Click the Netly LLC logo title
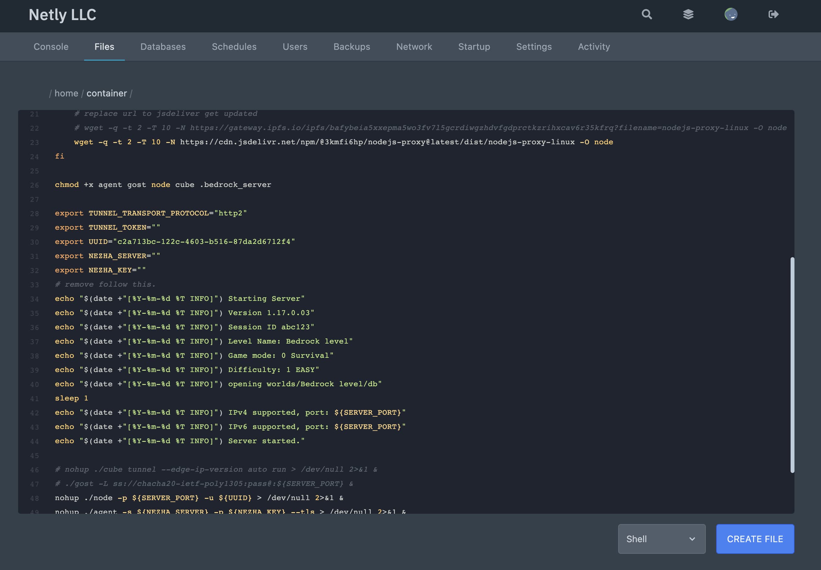Screen dimensions: 821x570 pos(62,15)
